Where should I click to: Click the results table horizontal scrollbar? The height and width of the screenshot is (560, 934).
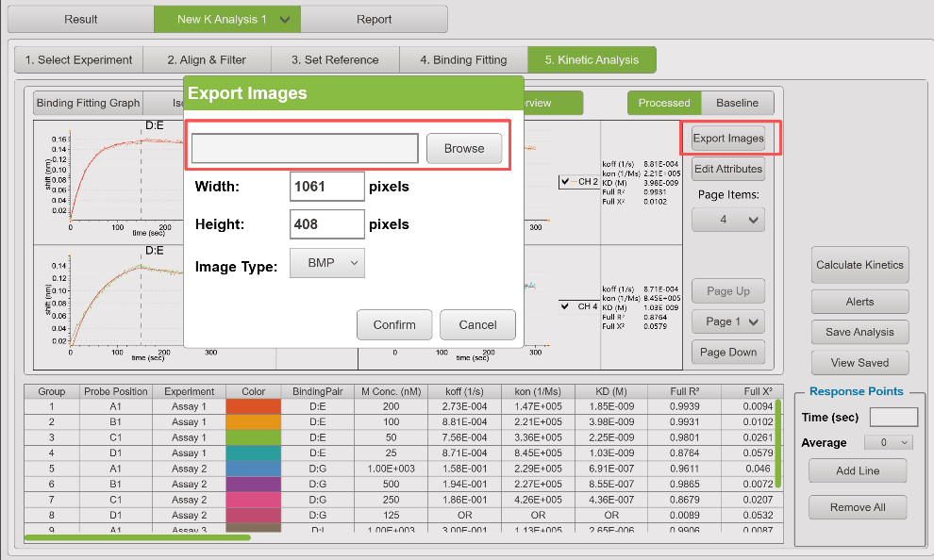pos(138,538)
